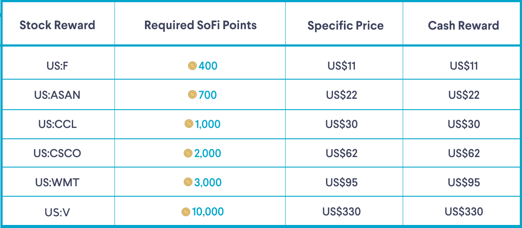Image resolution: width=522 pixels, height=228 pixels.
Task: Click the coin icon beside 3,000 points
Action: (188, 182)
